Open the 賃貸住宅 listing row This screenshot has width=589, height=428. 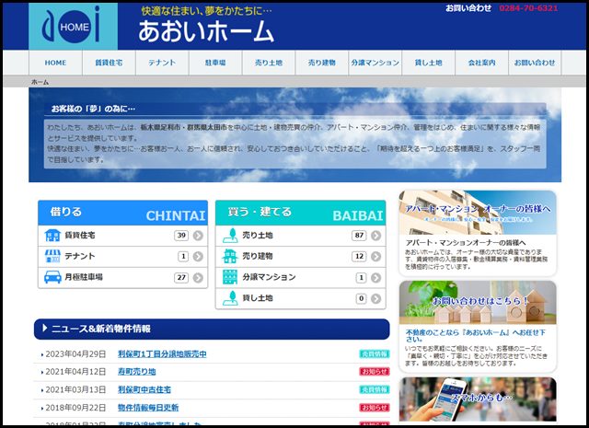point(122,236)
